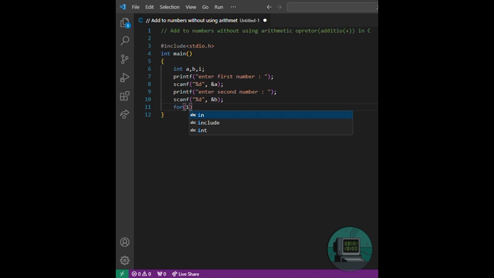Click the C file icon on tab
The image size is (494, 278).
pyautogui.click(x=141, y=20)
